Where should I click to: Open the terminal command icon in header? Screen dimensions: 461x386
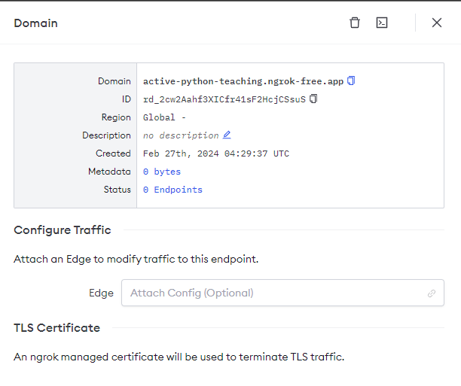[382, 23]
